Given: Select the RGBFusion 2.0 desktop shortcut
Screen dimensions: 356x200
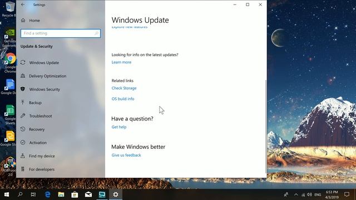Looking at the screenshot, I should [x=9, y=166].
